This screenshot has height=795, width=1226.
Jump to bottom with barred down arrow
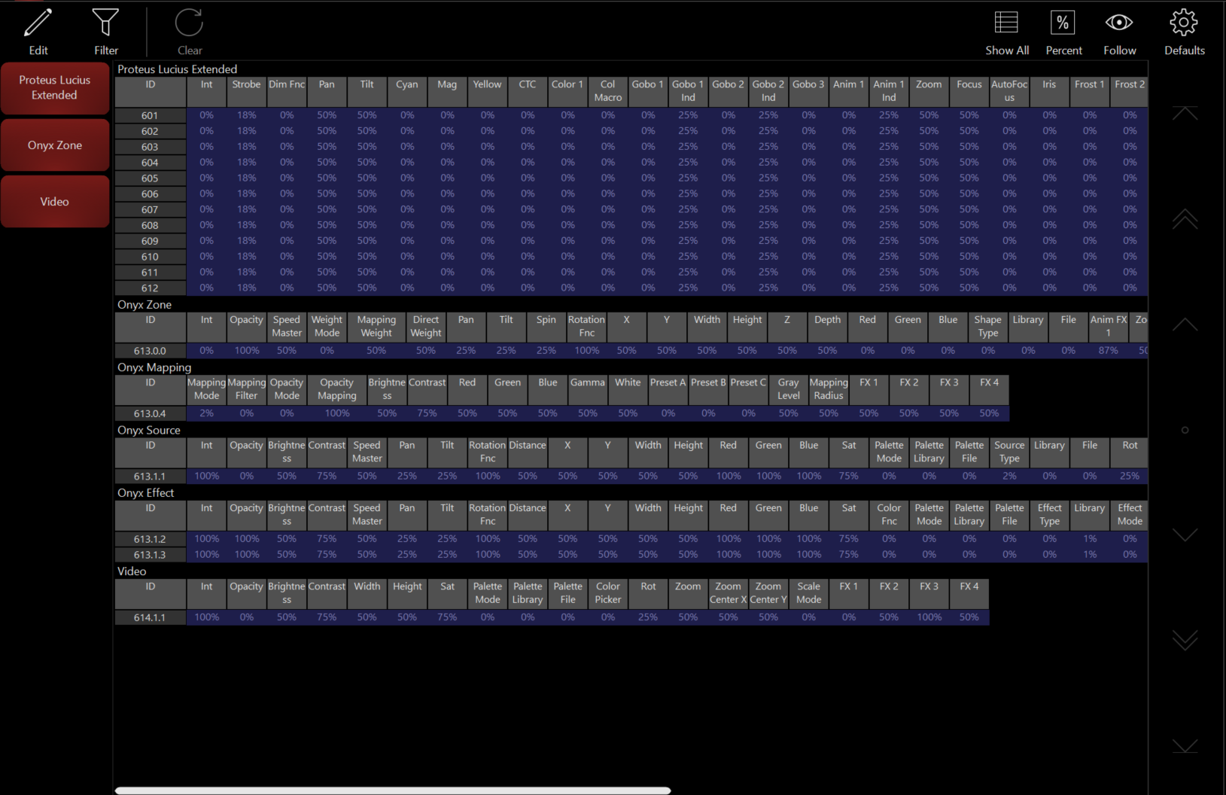(1185, 745)
